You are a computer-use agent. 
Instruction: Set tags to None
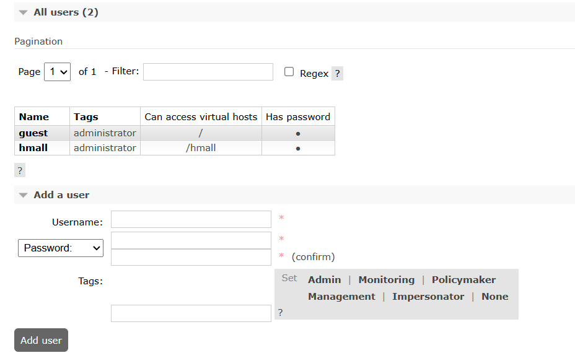pos(494,297)
